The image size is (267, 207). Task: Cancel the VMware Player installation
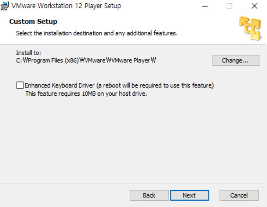[239, 195]
